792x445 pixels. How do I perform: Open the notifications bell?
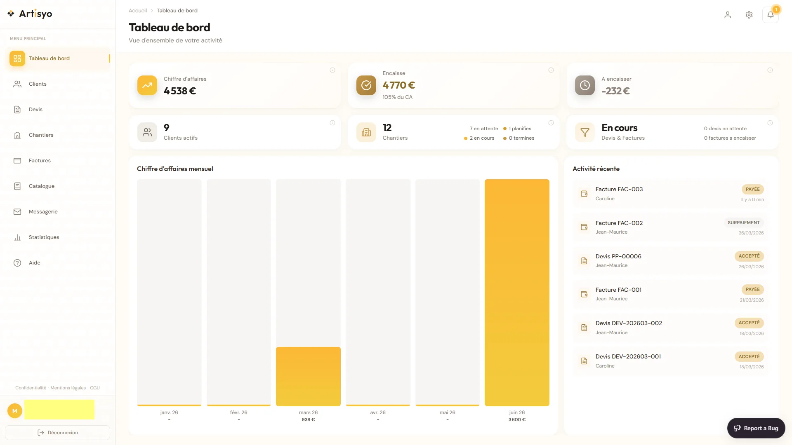coord(770,15)
